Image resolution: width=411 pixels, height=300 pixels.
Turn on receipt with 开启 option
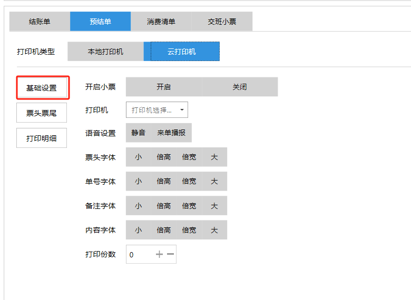(163, 87)
